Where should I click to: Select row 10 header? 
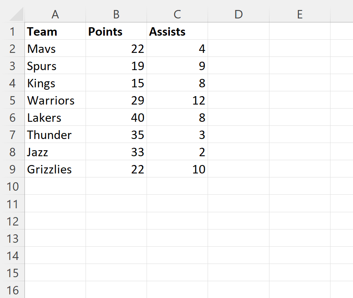pyautogui.click(x=12, y=187)
